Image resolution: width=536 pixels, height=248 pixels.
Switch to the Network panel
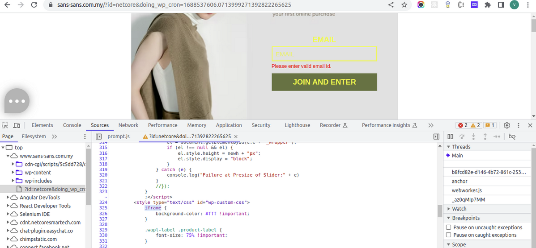(x=128, y=125)
